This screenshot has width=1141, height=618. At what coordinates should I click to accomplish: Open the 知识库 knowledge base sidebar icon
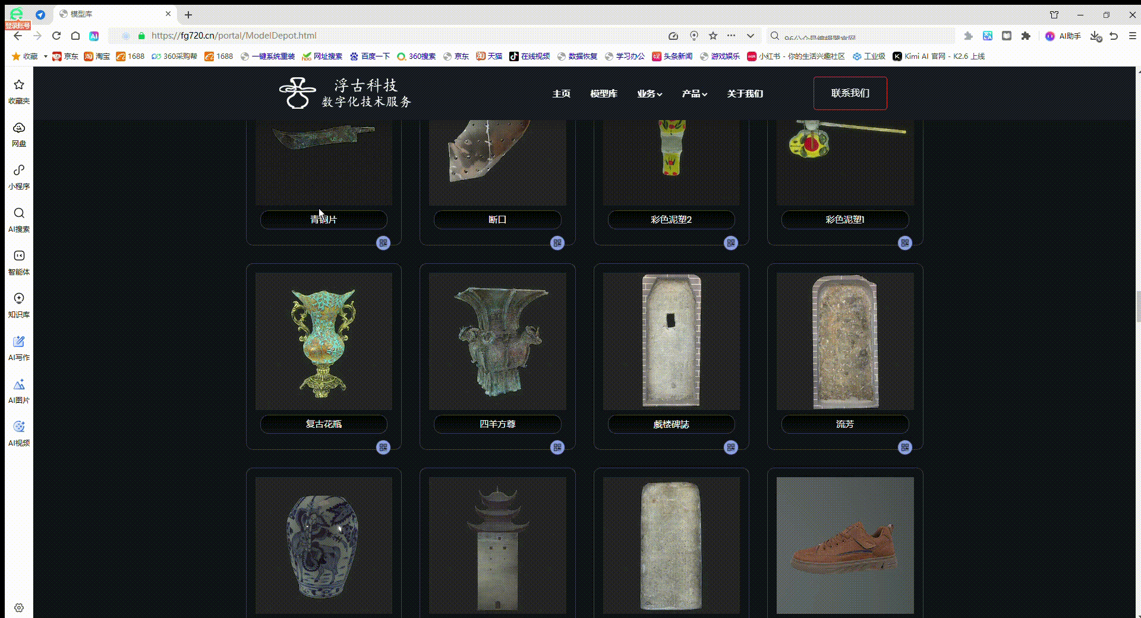tap(19, 305)
